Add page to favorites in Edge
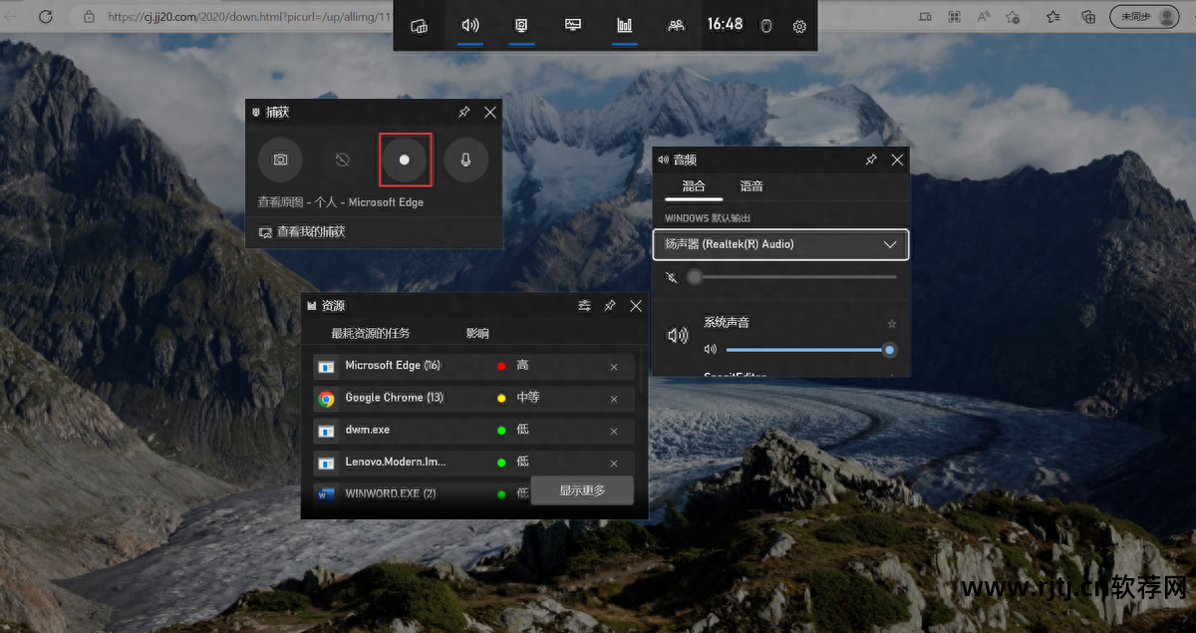Image resolution: width=1196 pixels, height=633 pixels. pyautogui.click(x=1013, y=17)
